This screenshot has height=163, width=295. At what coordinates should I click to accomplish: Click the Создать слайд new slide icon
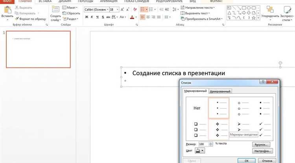[55, 9]
